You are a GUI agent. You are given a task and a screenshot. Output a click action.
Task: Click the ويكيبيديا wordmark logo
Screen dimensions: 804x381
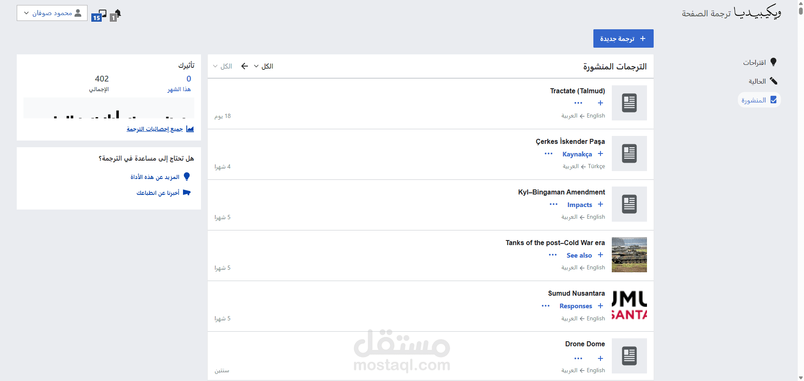tap(758, 12)
